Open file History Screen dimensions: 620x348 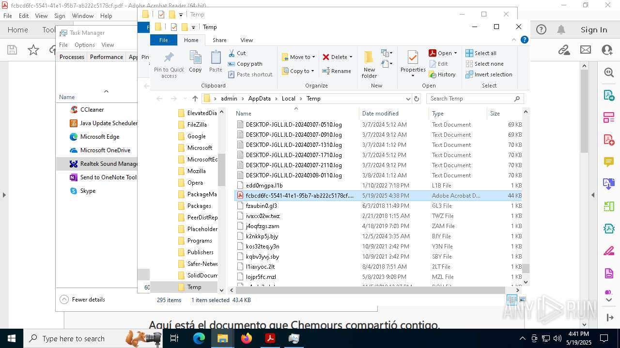(442, 74)
